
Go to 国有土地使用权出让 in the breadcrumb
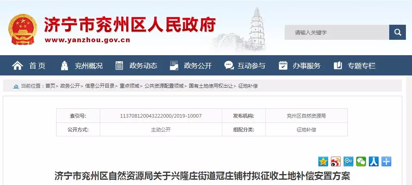[211, 86]
